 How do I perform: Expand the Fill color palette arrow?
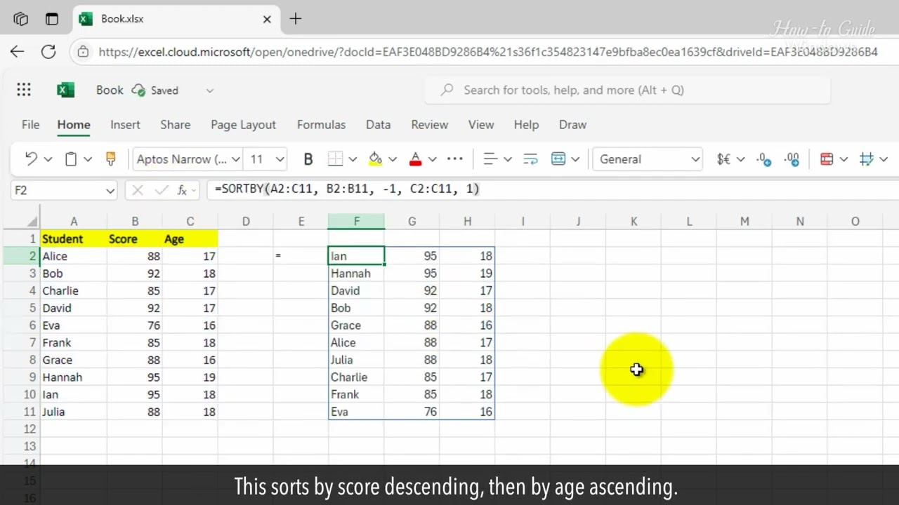[393, 160]
